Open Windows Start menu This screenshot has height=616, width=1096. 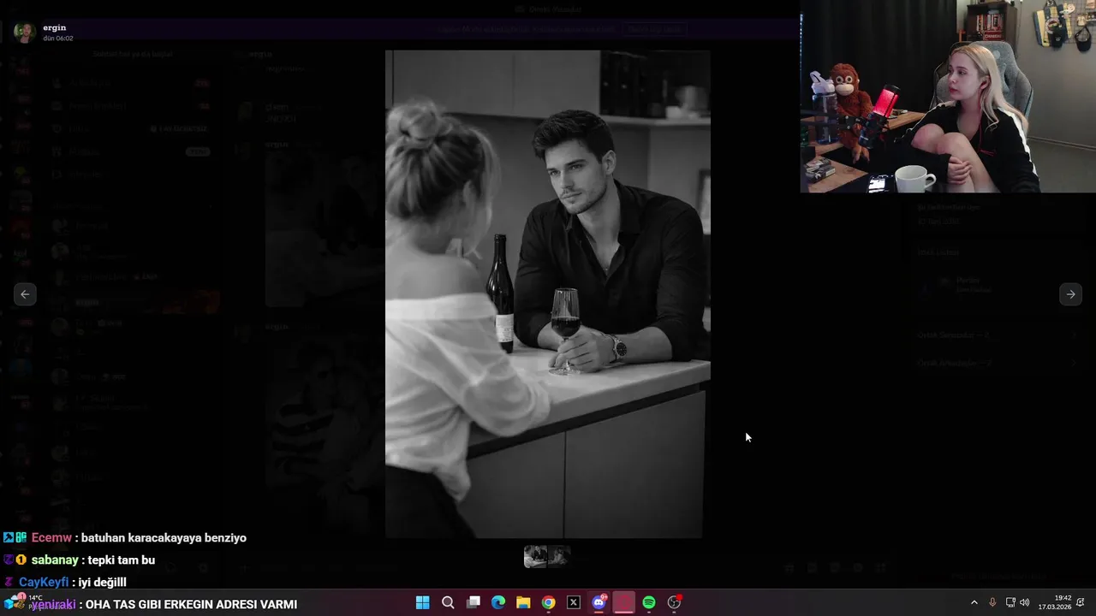point(422,602)
